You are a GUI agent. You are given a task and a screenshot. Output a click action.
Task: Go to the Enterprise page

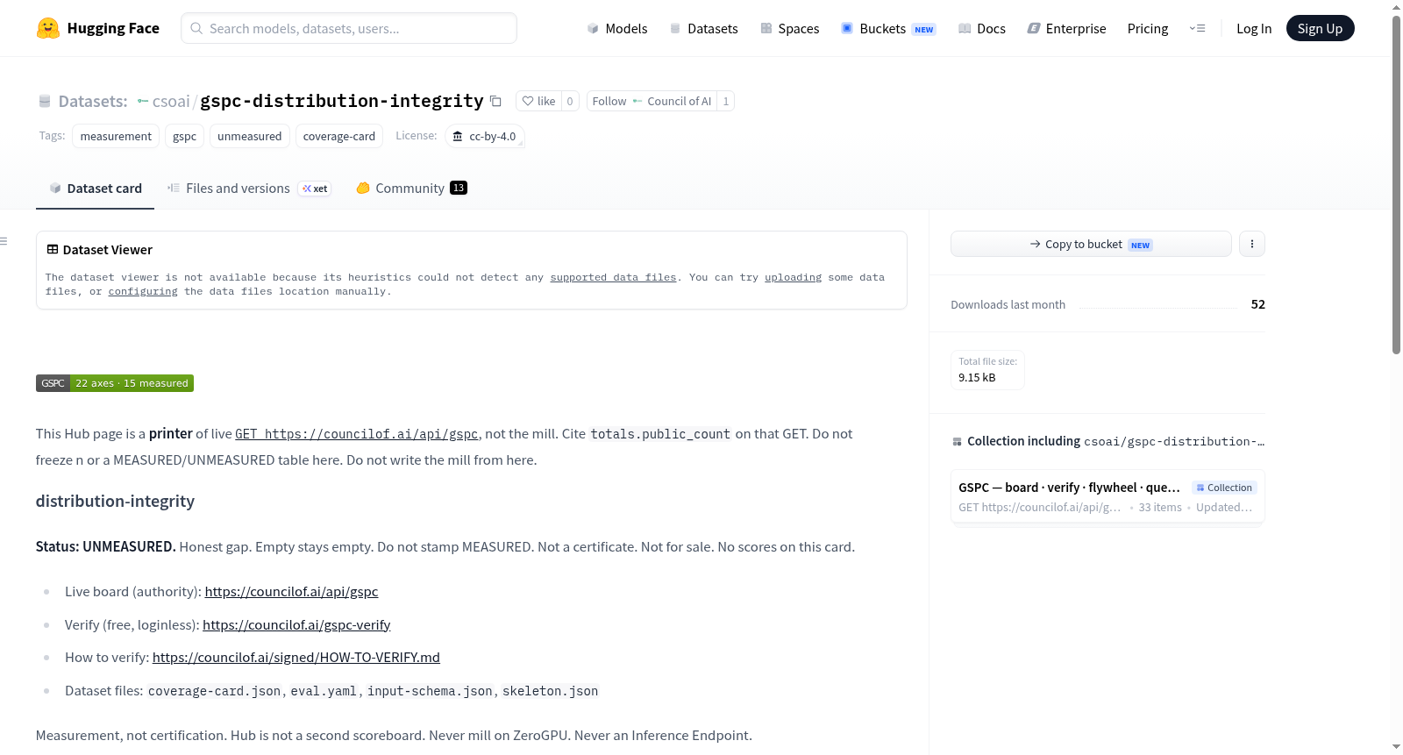pyautogui.click(x=1066, y=28)
